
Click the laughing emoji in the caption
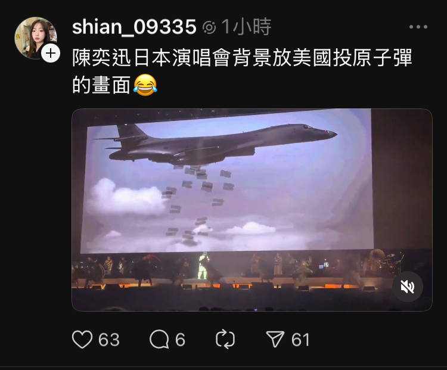click(x=145, y=85)
